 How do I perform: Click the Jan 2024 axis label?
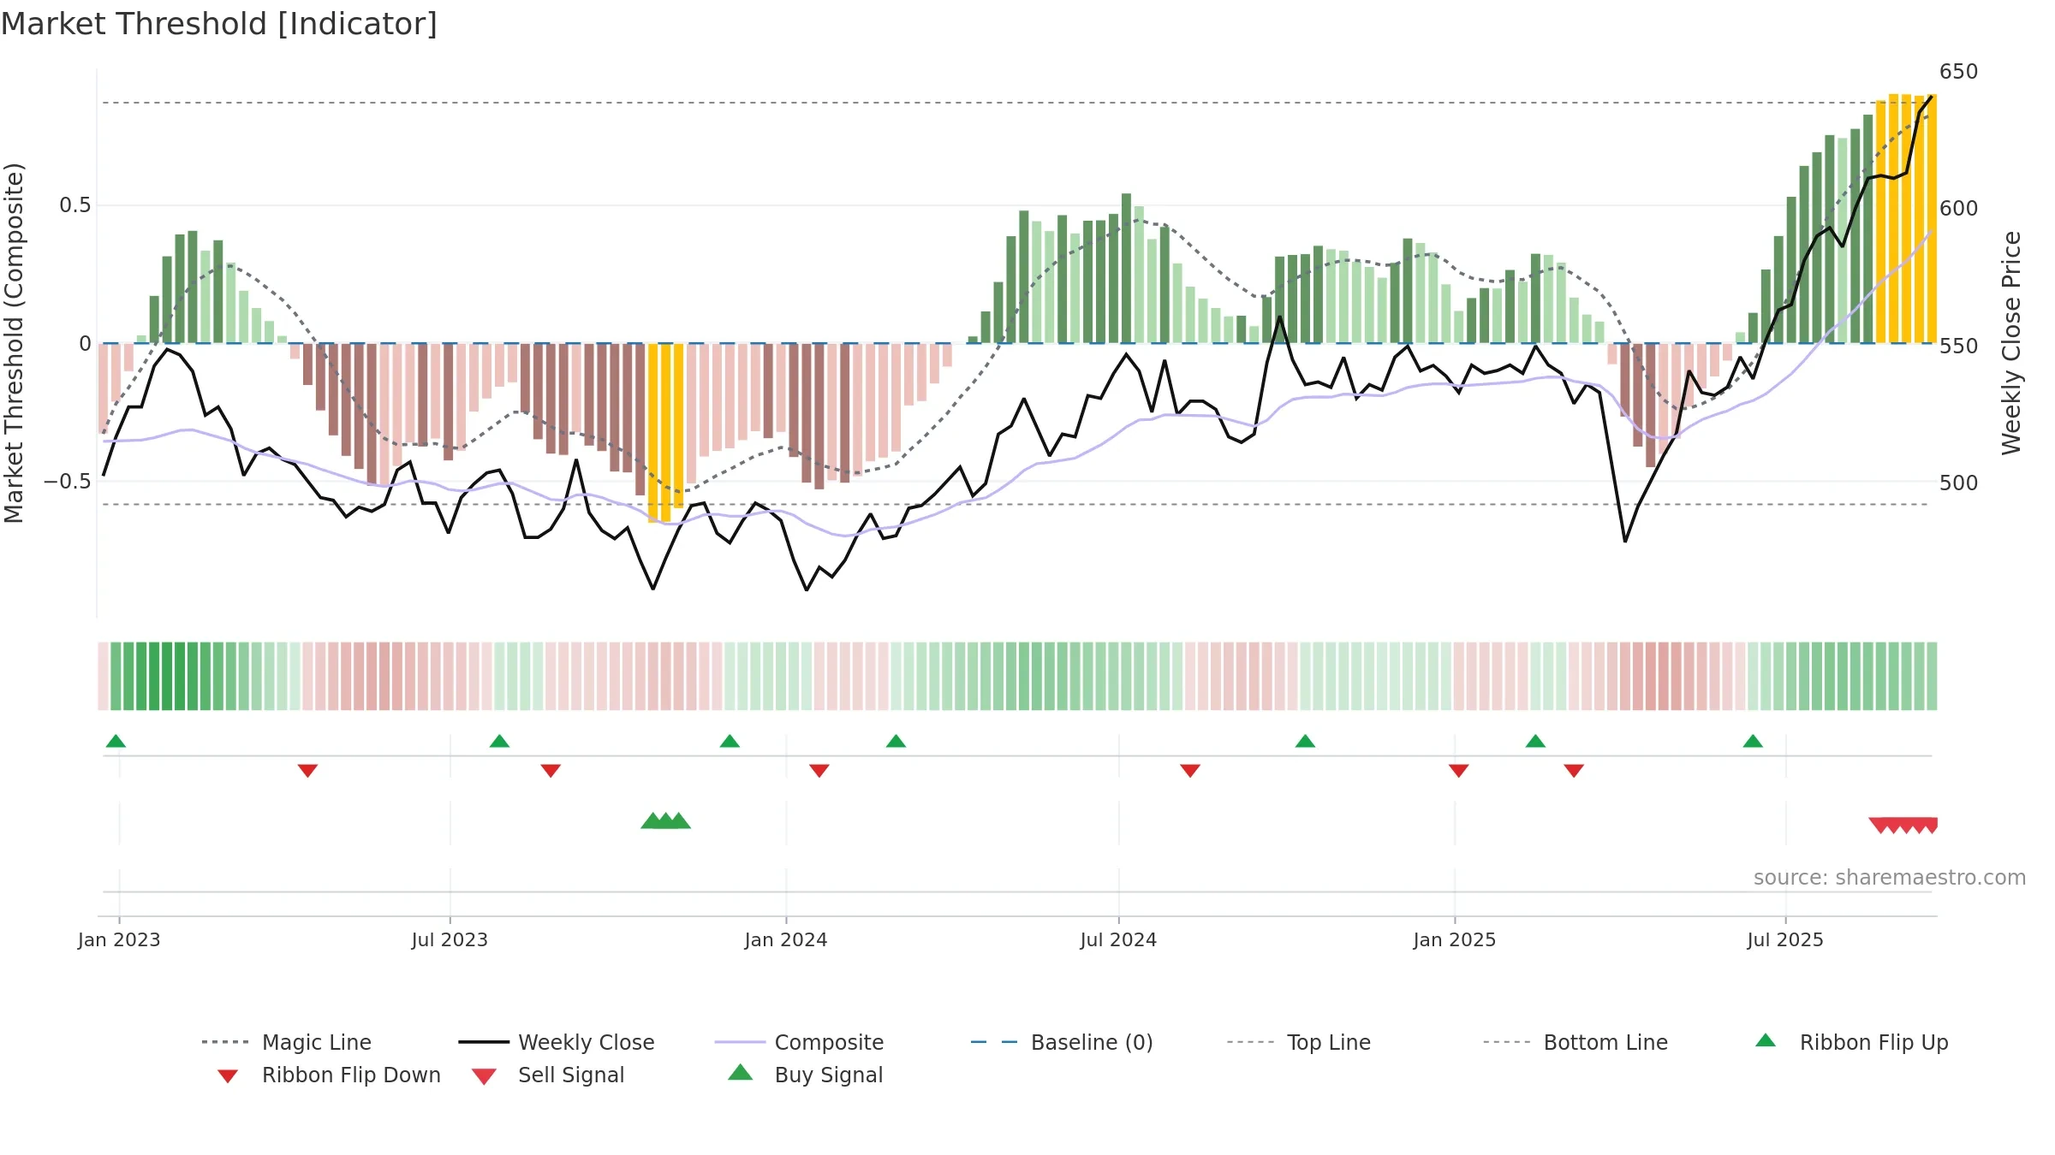786,940
